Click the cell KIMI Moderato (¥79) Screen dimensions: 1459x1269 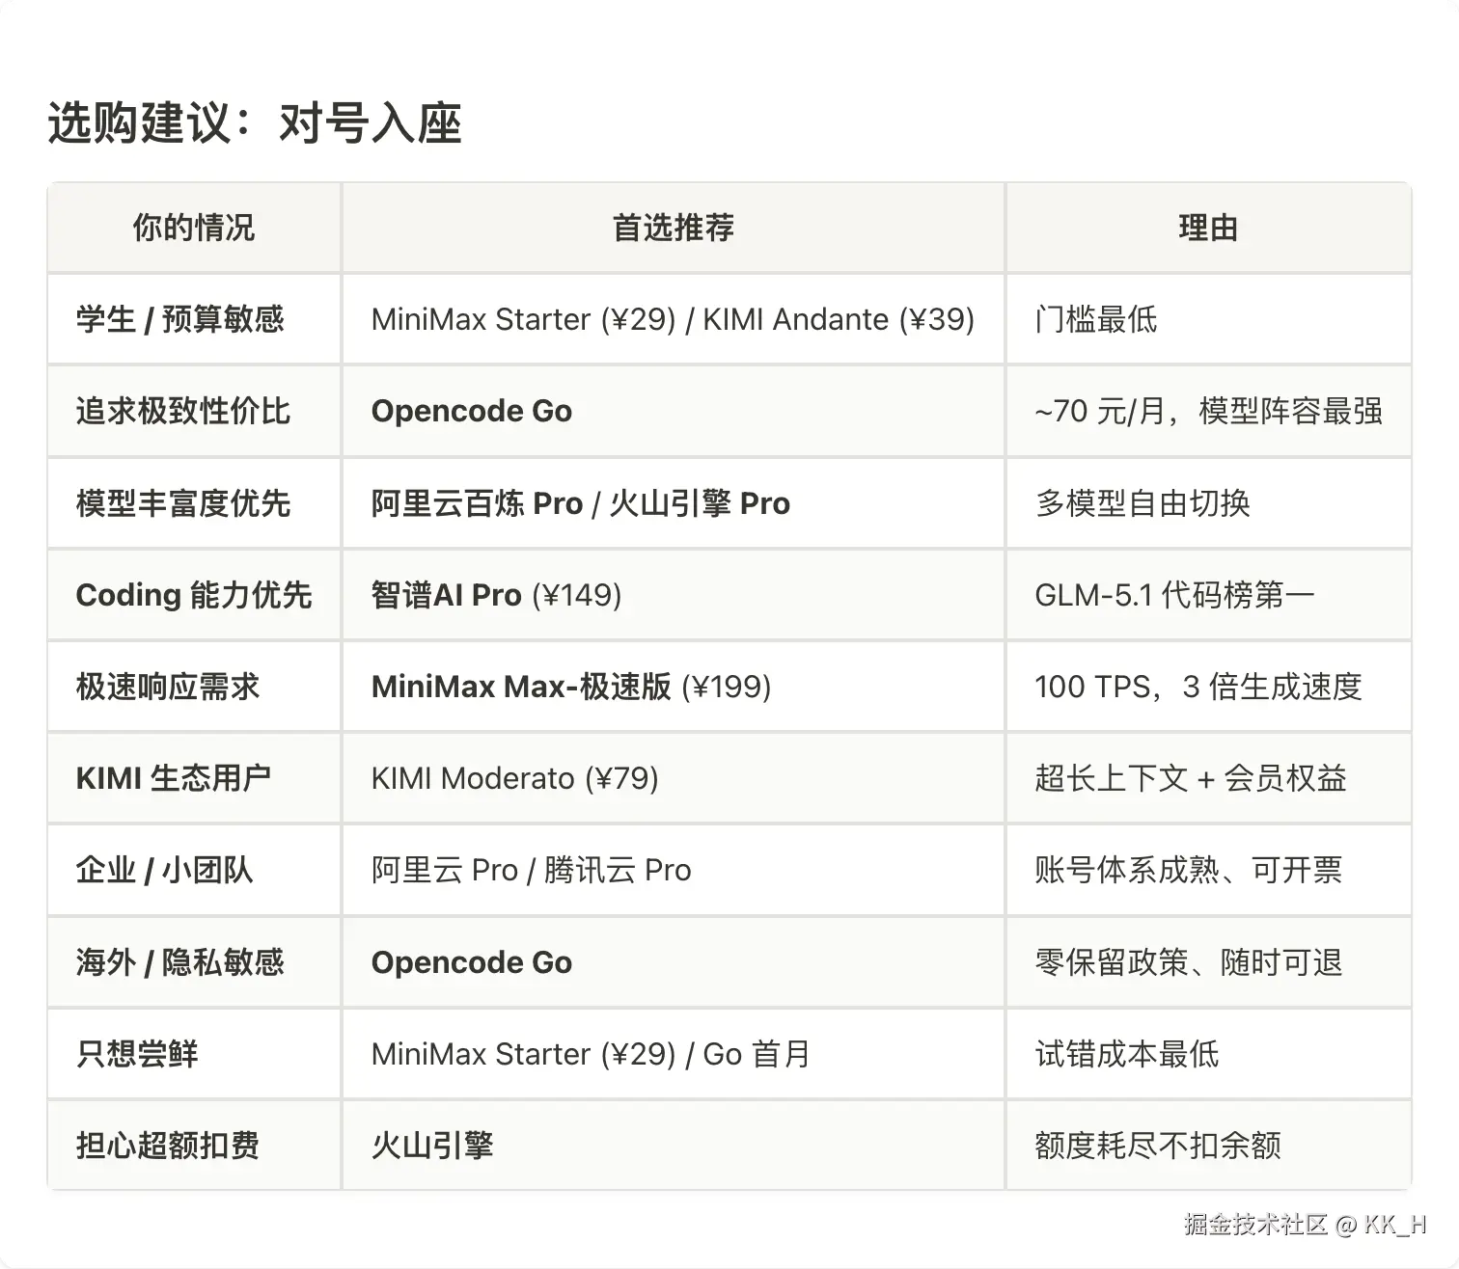click(x=674, y=778)
